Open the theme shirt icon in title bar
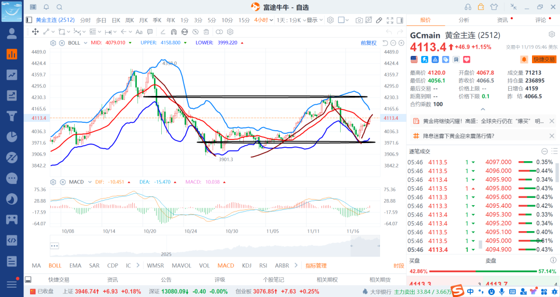This screenshot has height=297, width=560. point(494,7)
